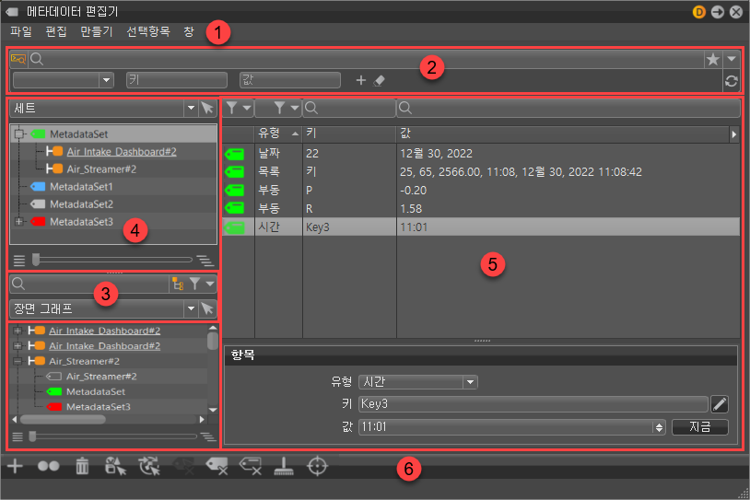The height and width of the screenshot is (500, 750).
Task: Select green MetadataSet in scene graph
Action: coord(96,392)
